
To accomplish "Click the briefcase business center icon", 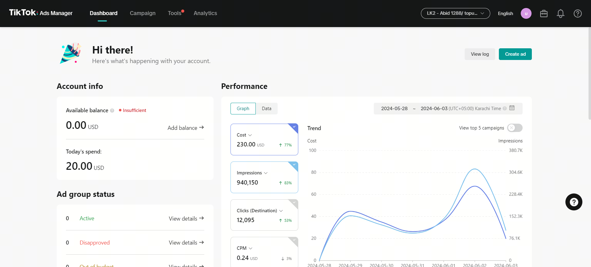I will 544,14.
